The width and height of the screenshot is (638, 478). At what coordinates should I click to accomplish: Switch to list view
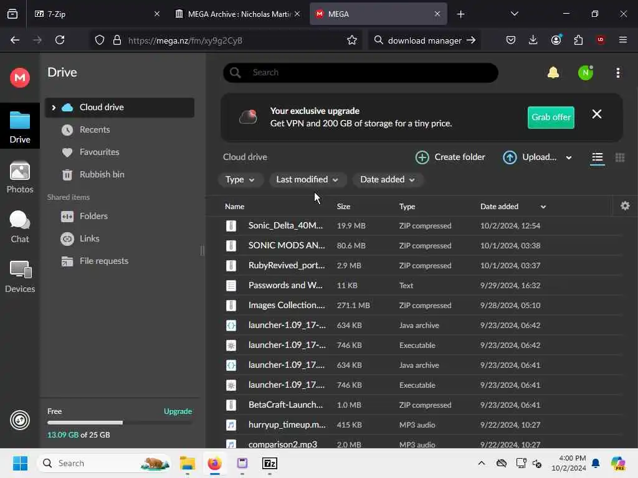tap(597, 157)
